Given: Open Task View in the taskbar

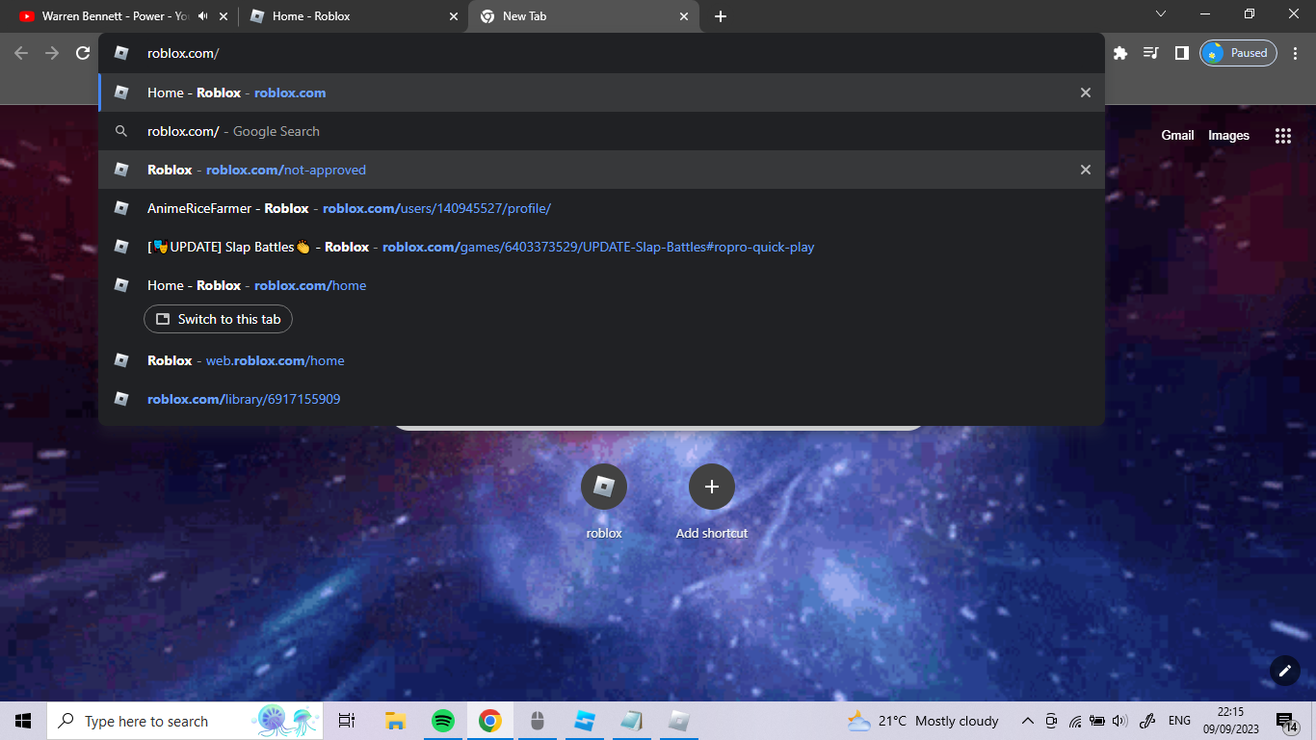Looking at the screenshot, I should tap(347, 721).
